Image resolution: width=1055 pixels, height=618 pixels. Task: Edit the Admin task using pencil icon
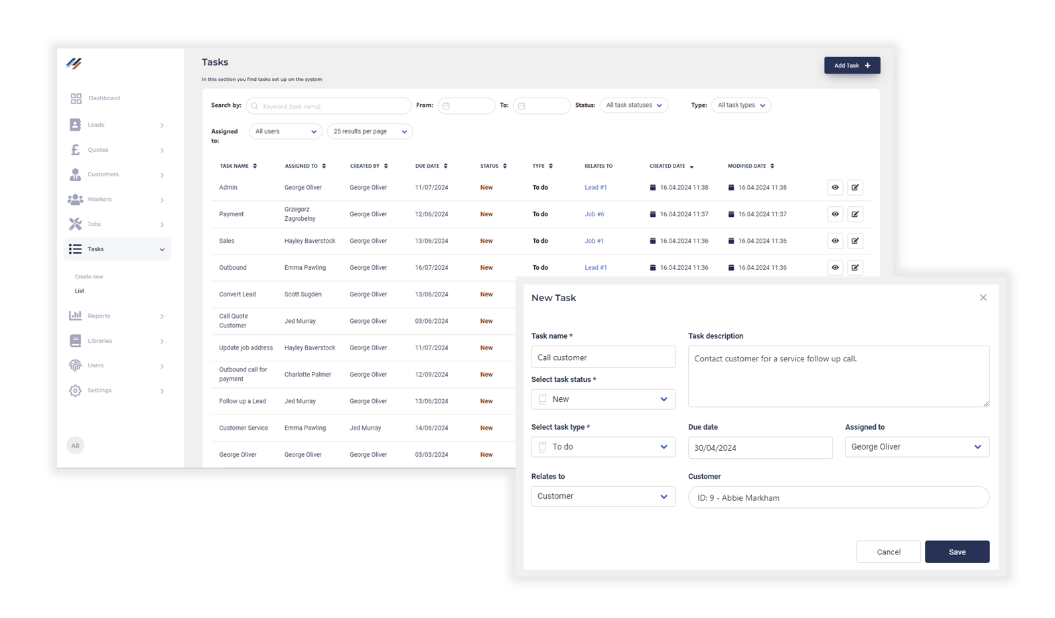coord(855,188)
